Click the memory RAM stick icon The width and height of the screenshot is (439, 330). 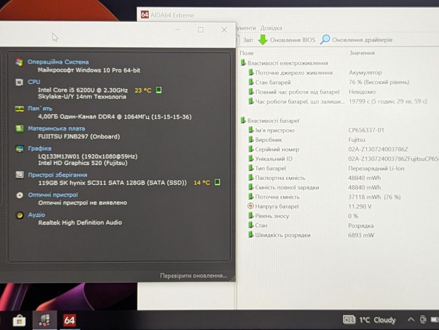(20, 109)
